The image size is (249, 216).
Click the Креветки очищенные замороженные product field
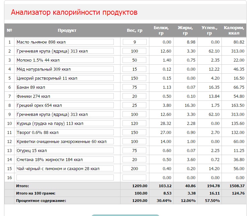pos(65,142)
